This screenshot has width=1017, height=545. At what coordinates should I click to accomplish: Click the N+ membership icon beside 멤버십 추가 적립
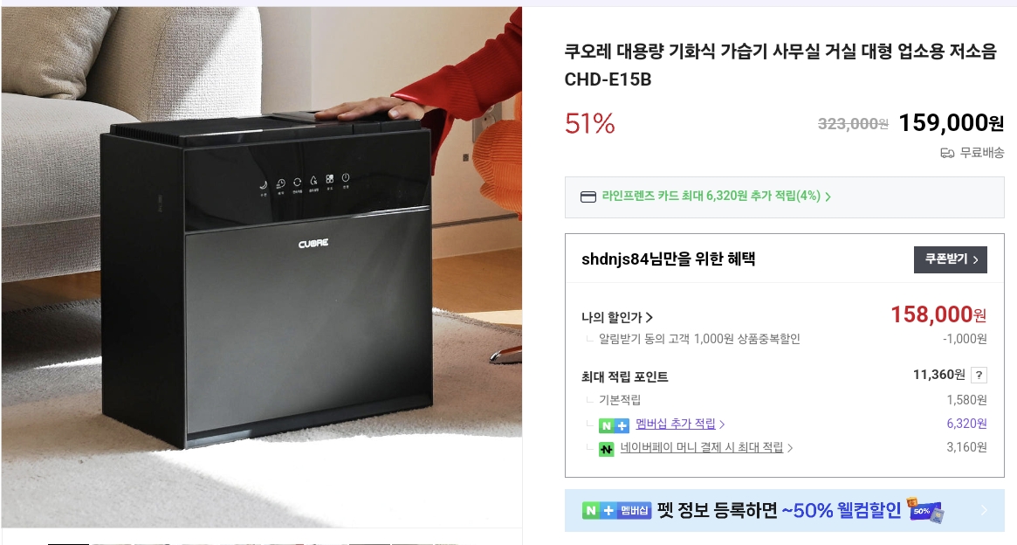point(614,425)
